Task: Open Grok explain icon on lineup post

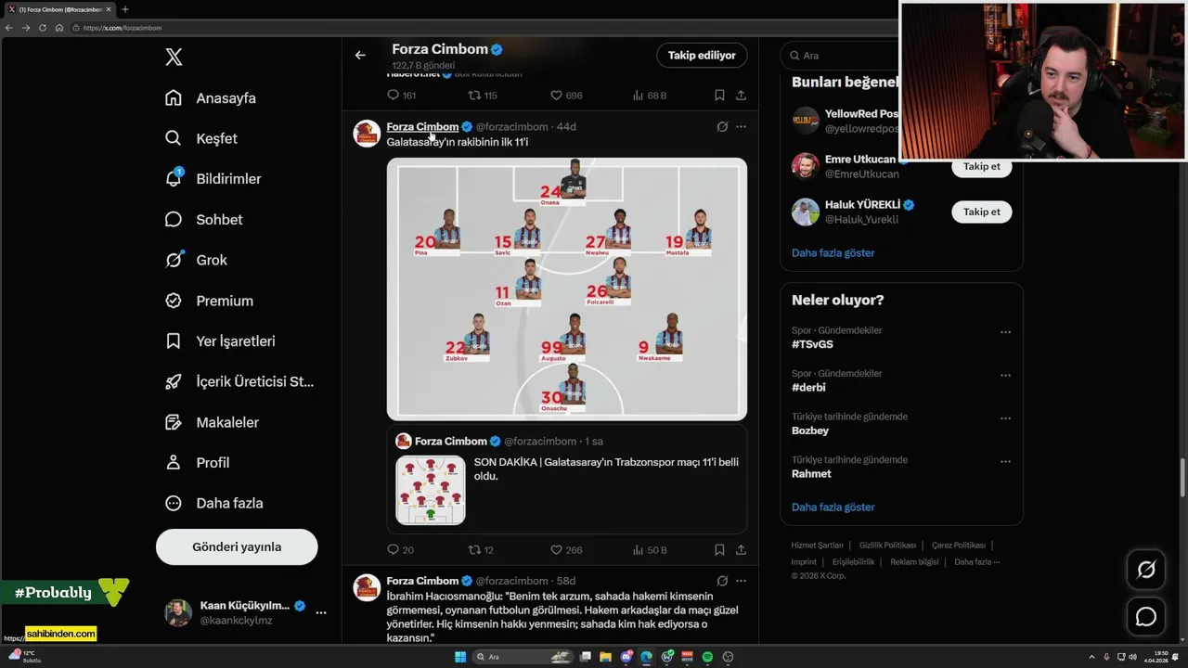Action: click(722, 126)
